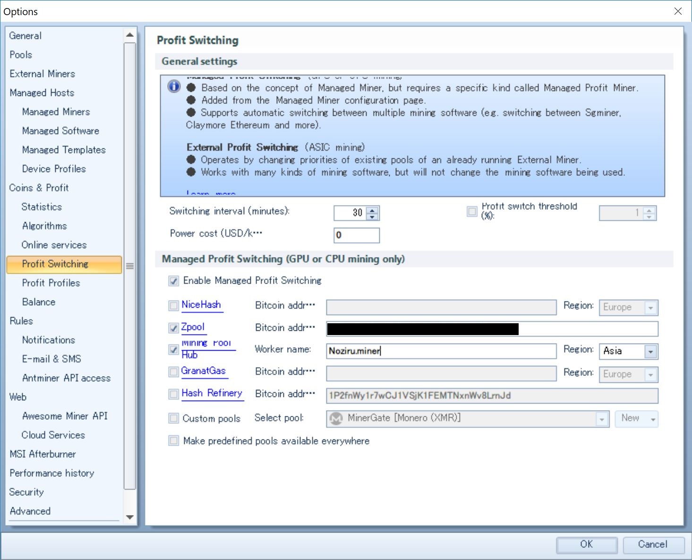Open Device Profiles settings
Viewport: 692px width, 560px height.
click(x=54, y=169)
